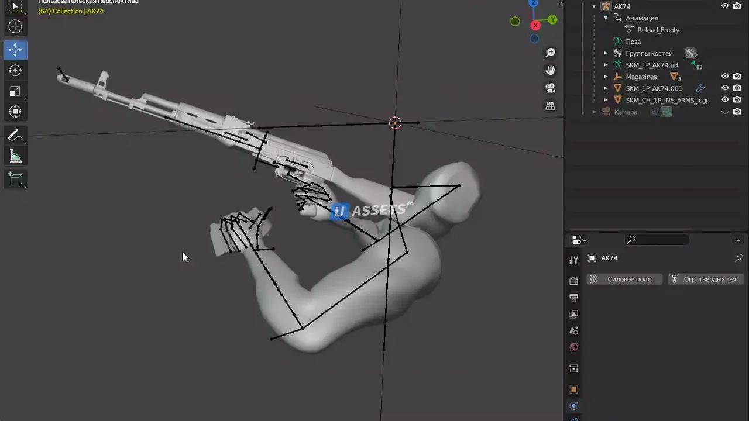Expand Группы костей
The image size is (749, 421).
606,53
